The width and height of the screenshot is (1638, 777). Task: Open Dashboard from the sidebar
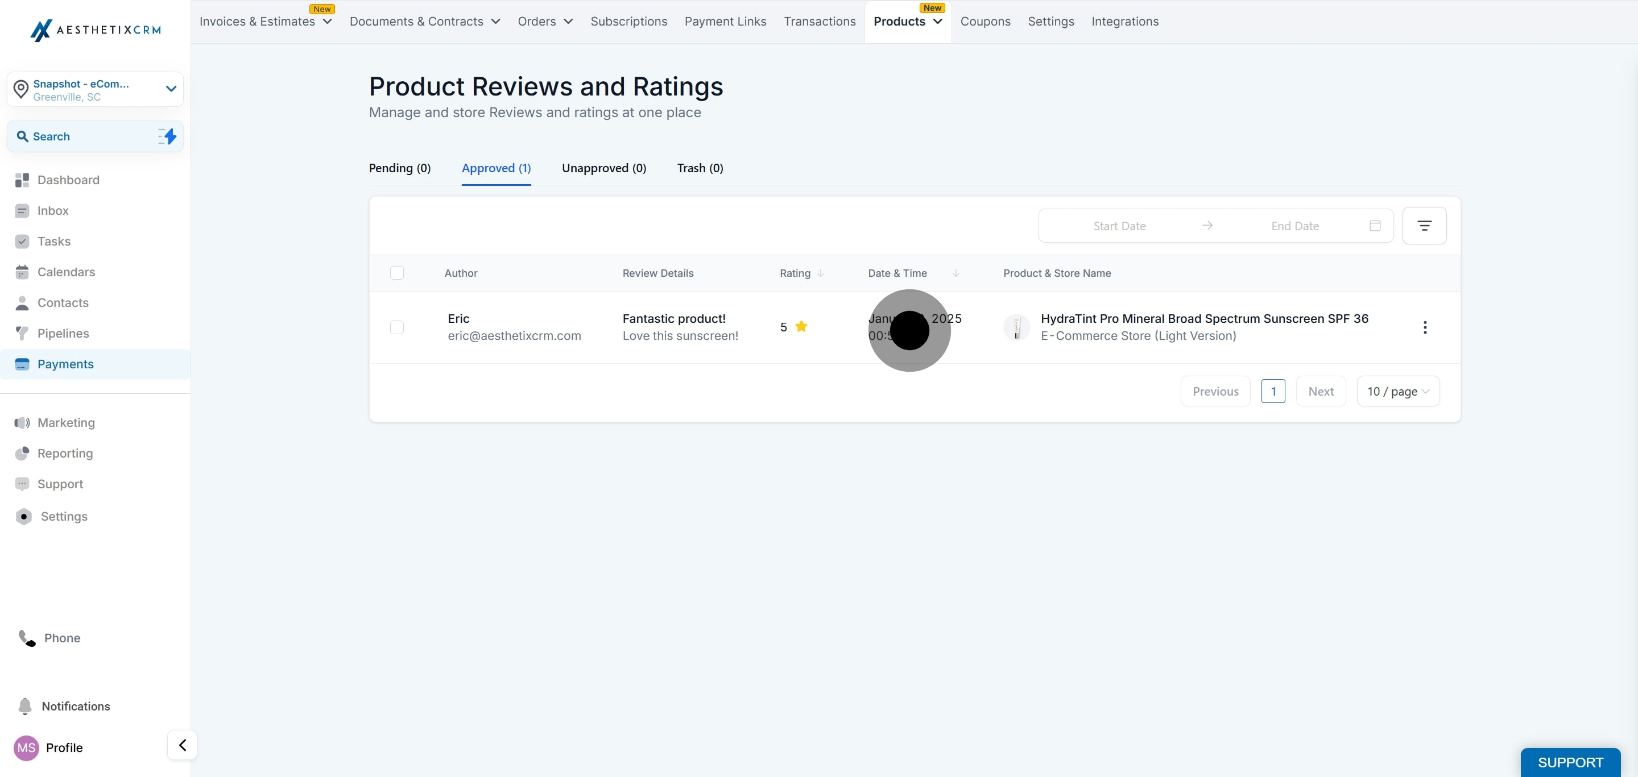tap(68, 180)
